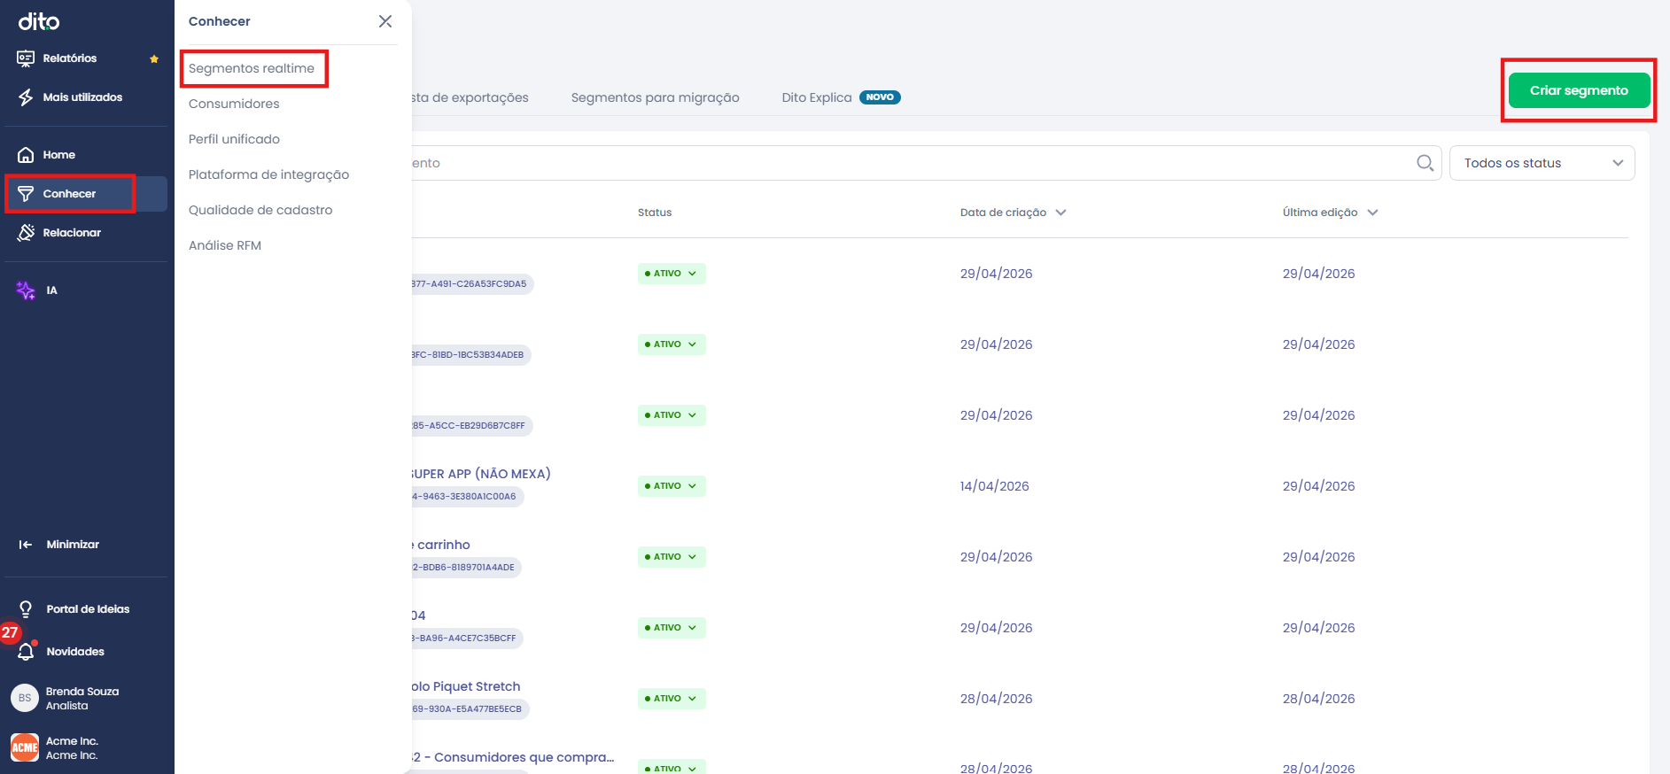Viewport: 1670px width, 774px height.
Task: Open Mais utilizados lightning icon
Action: point(26,97)
